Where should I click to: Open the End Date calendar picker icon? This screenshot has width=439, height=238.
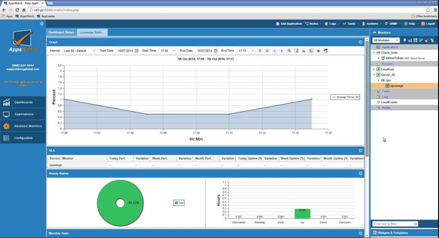216,51
